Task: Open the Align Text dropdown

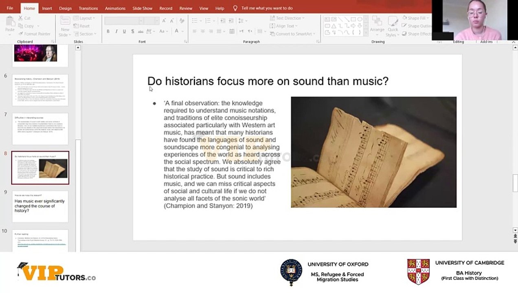Action: (x=283, y=26)
